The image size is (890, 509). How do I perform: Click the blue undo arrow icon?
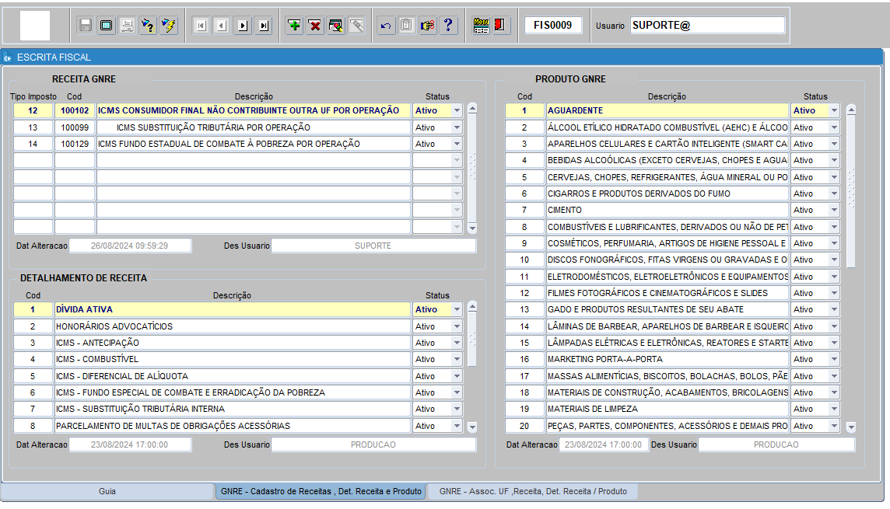386,25
